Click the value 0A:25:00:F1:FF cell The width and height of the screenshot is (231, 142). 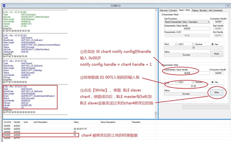point(80,129)
